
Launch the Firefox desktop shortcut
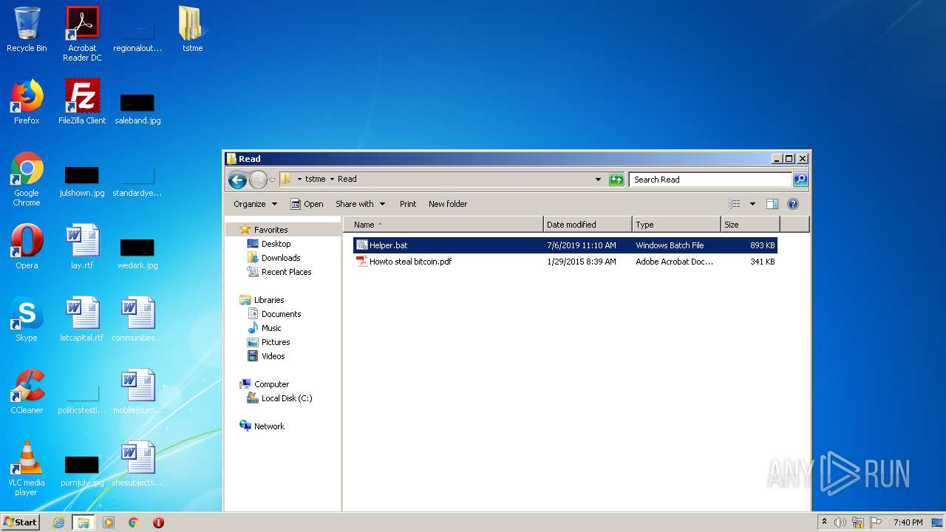(x=27, y=103)
